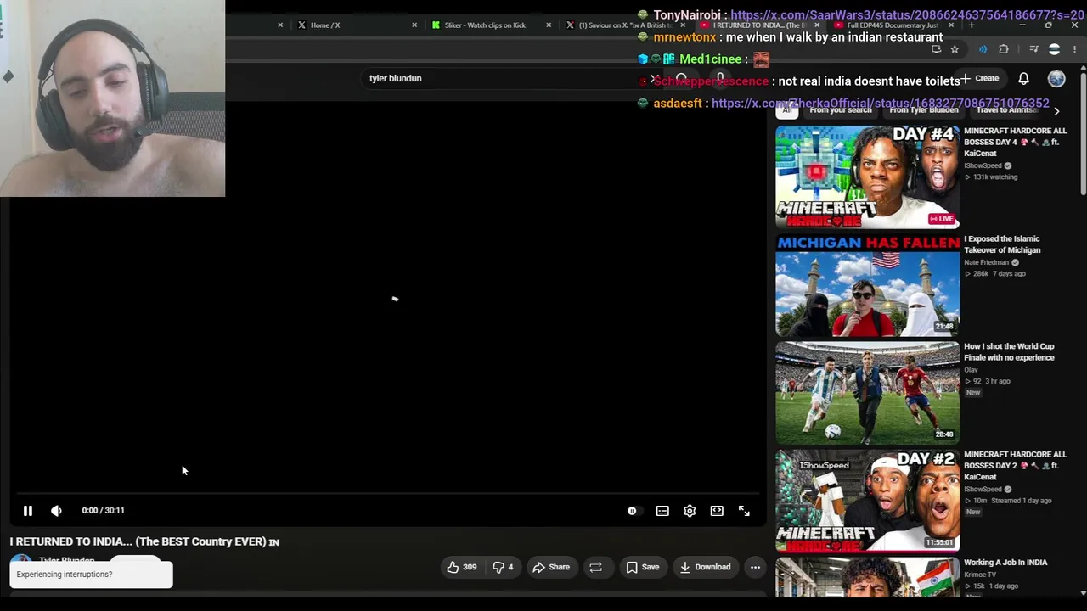This screenshot has height=611, width=1087.
Task: Like the video with thumbs up
Action: (462, 567)
